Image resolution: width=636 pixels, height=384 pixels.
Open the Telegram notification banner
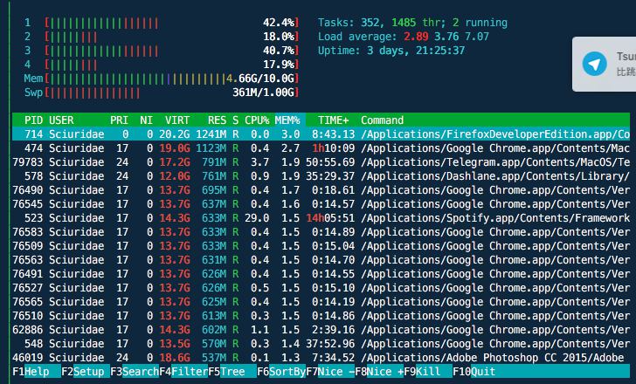coord(605,64)
